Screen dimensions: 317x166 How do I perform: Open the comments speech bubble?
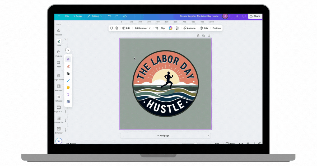244,16
